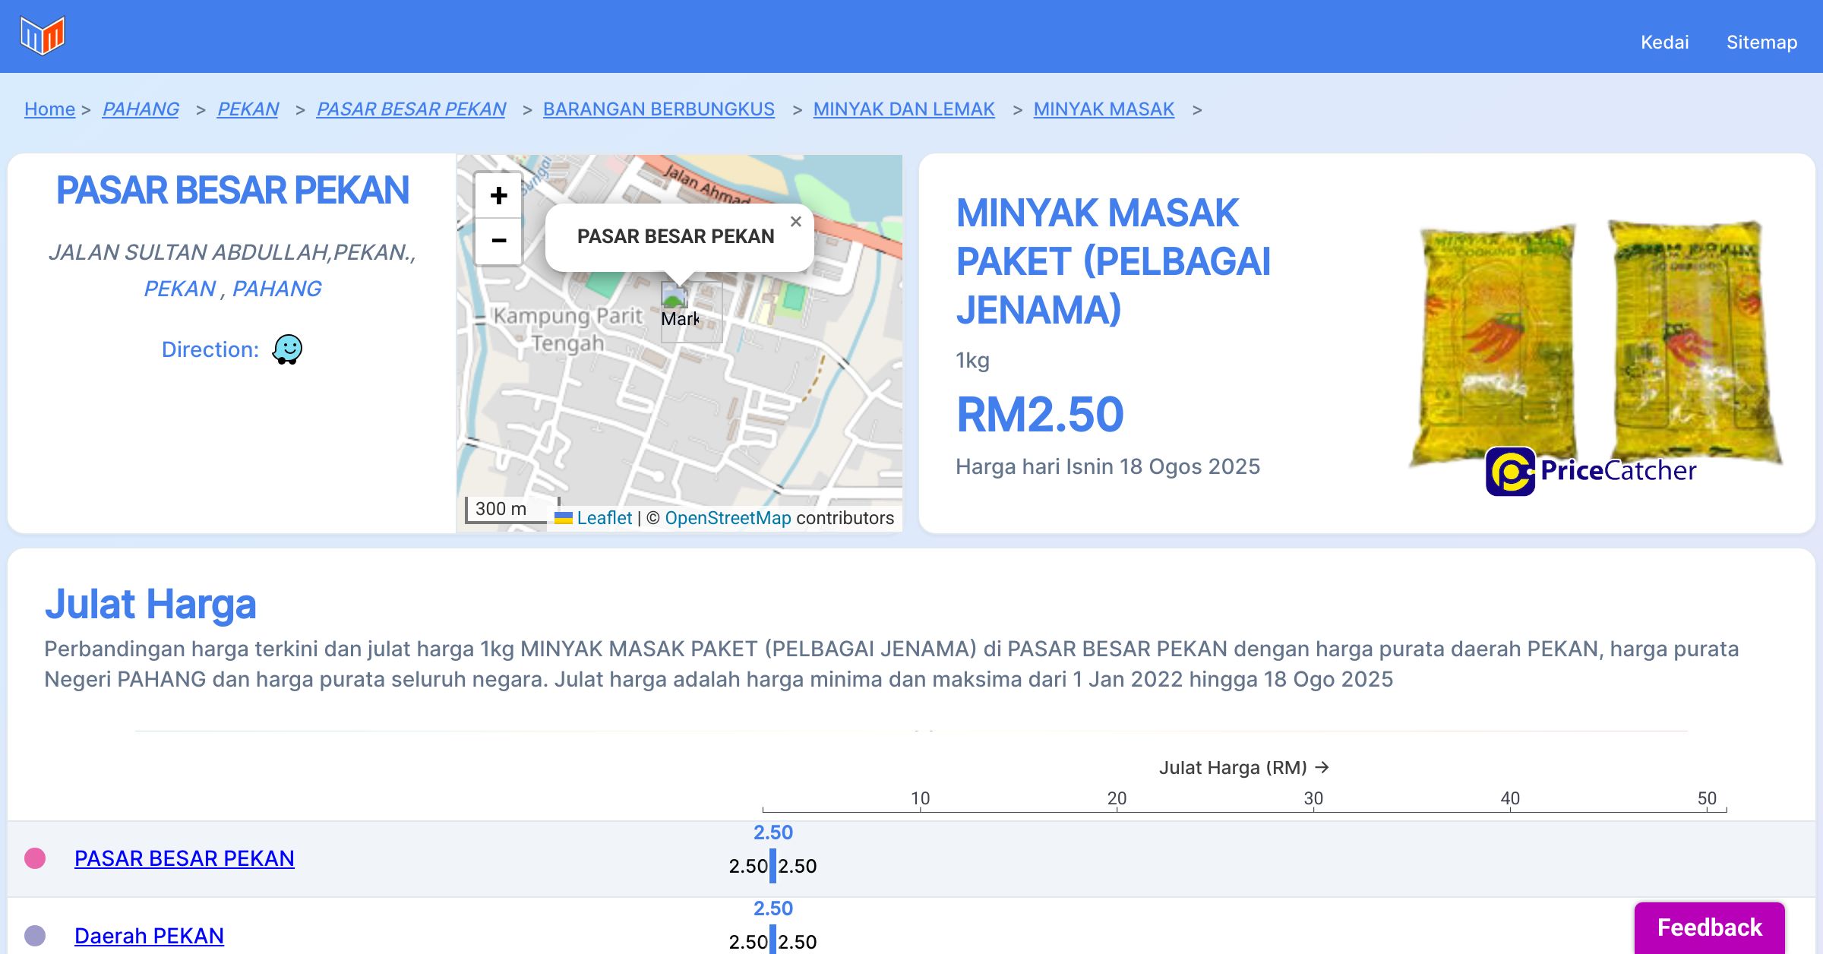Click the purple dot beside Daerah PEKAN
The width and height of the screenshot is (1823, 954).
pyautogui.click(x=35, y=936)
